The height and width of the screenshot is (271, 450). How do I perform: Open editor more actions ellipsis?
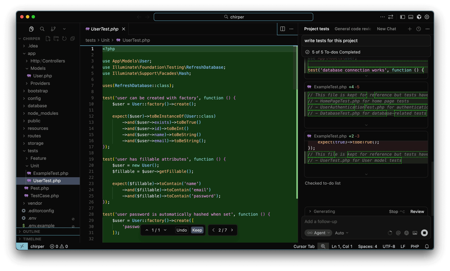291,29
